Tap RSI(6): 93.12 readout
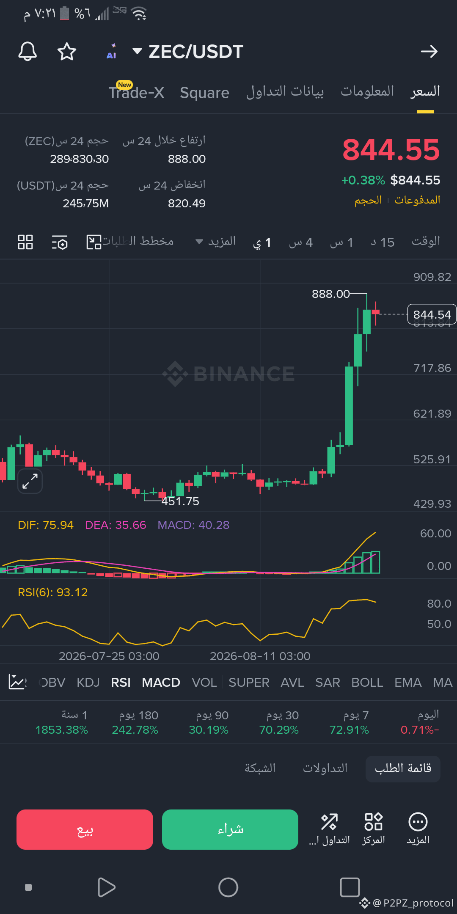This screenshot has width=457, height=914. [x=53, y=592]
